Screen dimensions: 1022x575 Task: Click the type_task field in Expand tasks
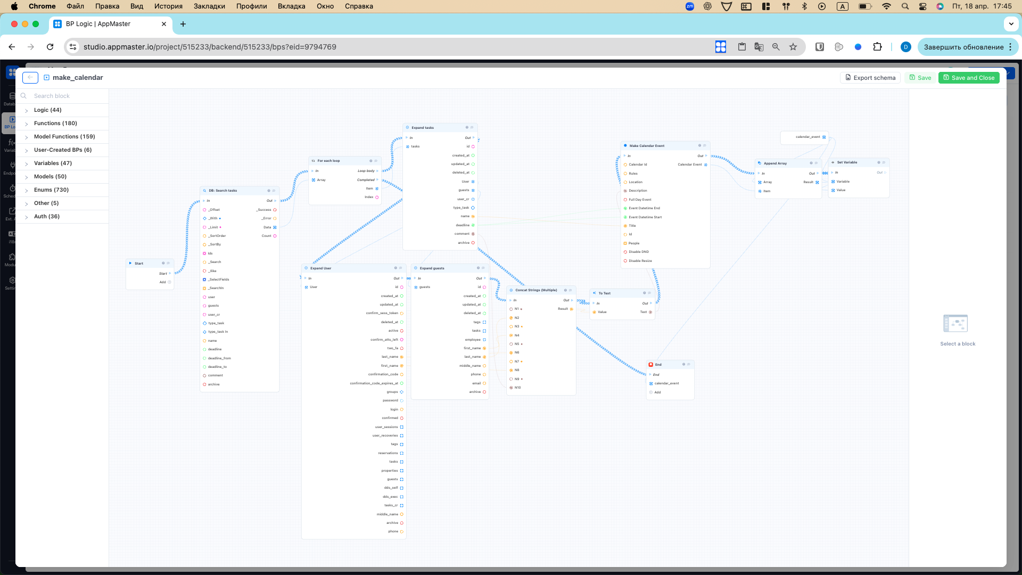461,208
